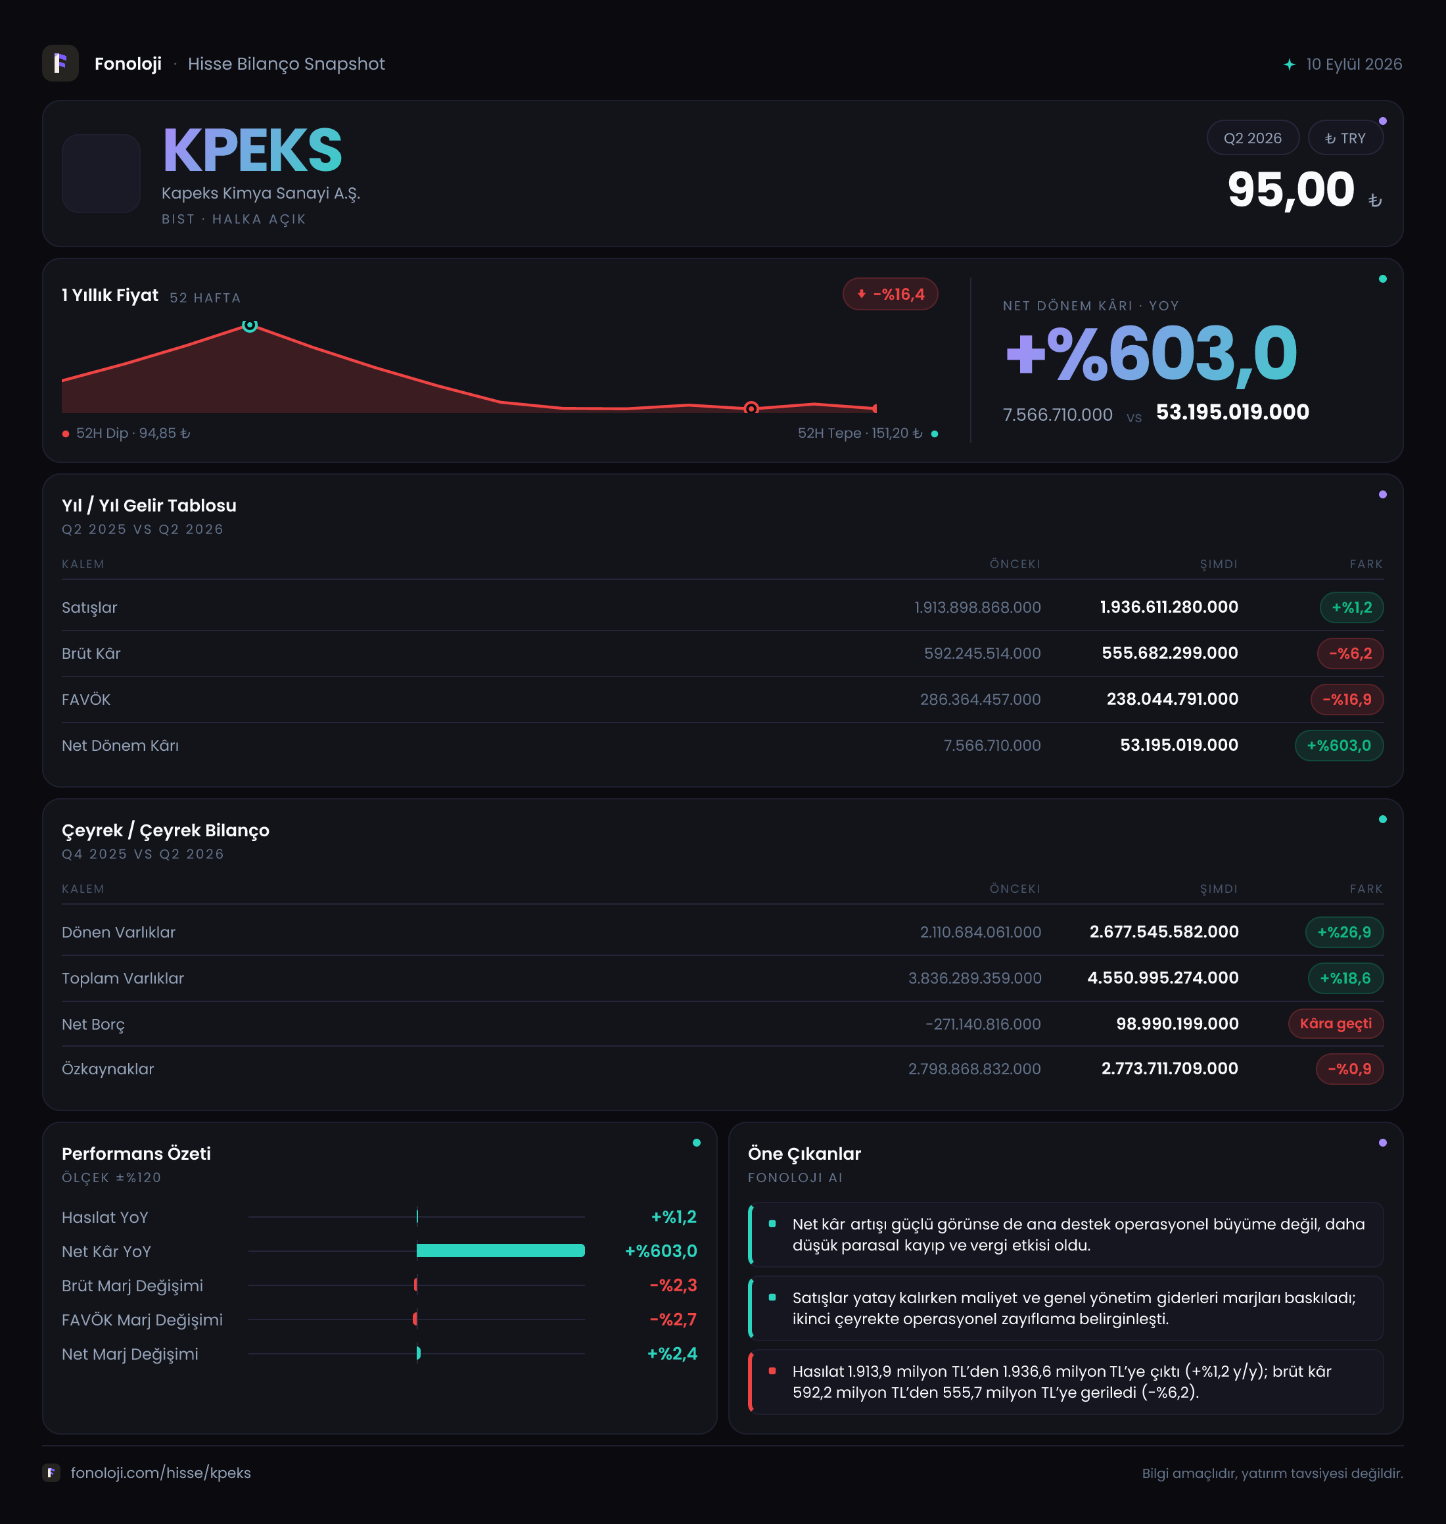Image resolution: width=1446 pixels, height=1524 pixels.
Task: Click the Hasılat YoY +%1,2 value
Action: pyautogui.click(x=674, y=1216)
